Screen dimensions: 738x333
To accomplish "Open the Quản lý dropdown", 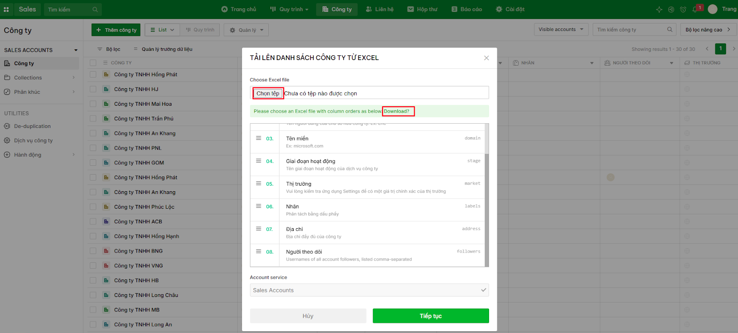I will (247, 30).
